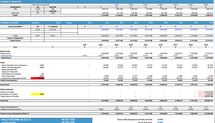
Task: Select the destinazione header cell
Action: (x=15, y=7)
